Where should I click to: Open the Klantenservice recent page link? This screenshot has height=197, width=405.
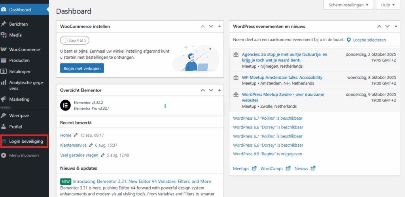73,145
